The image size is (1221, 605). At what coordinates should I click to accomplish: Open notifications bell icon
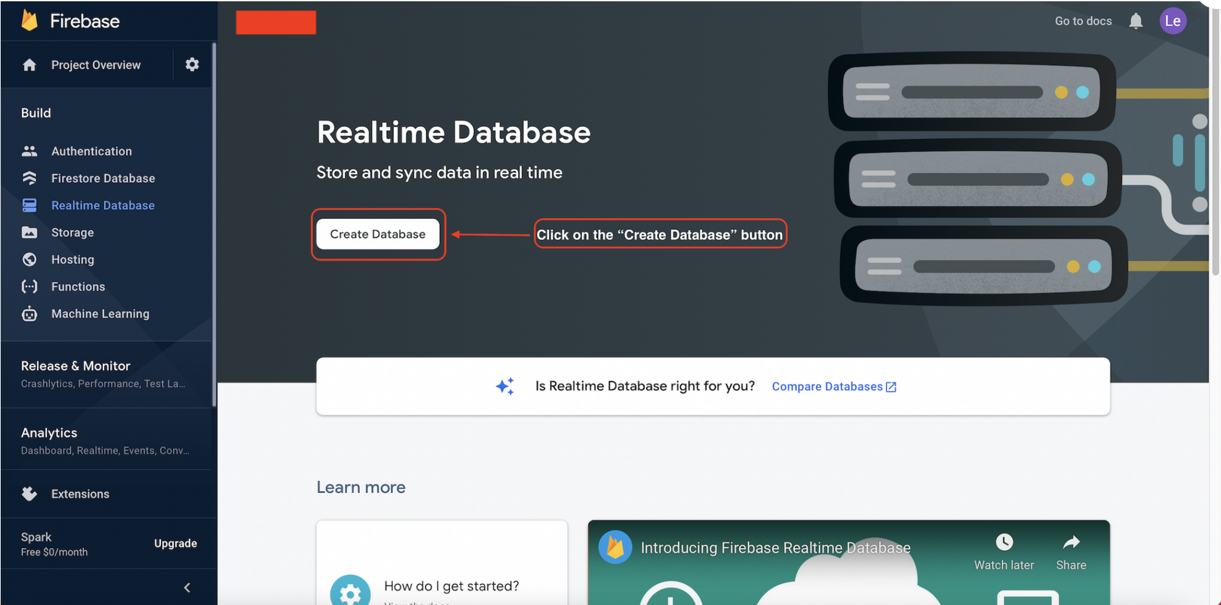coord(1136,21)
